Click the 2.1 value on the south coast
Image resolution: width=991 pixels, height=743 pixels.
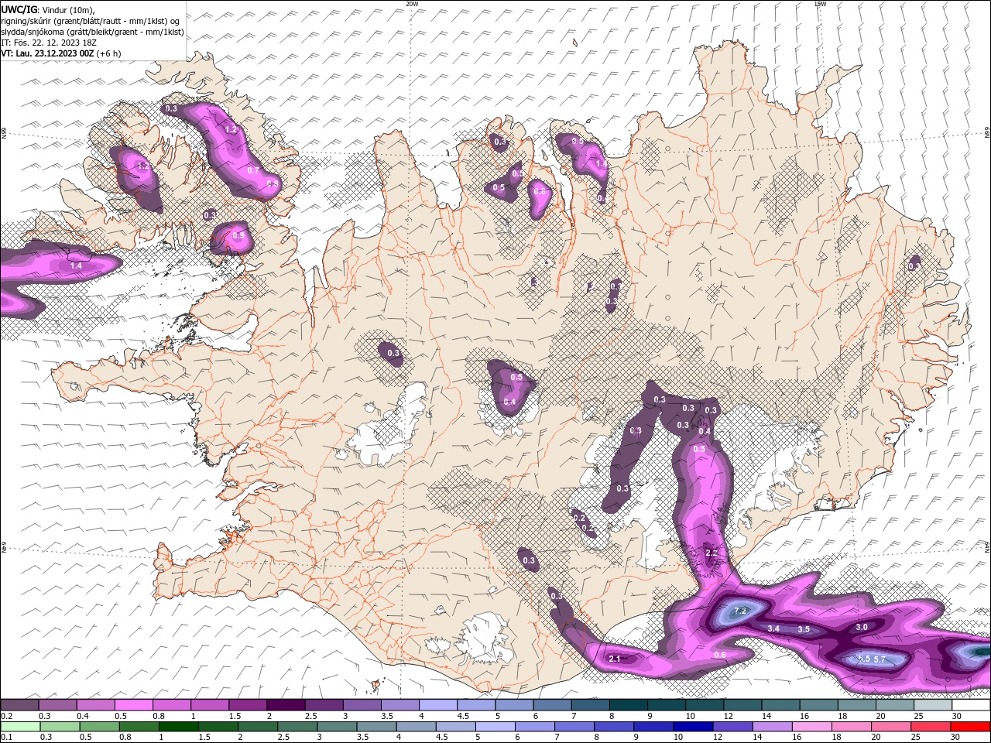point(615,659)
